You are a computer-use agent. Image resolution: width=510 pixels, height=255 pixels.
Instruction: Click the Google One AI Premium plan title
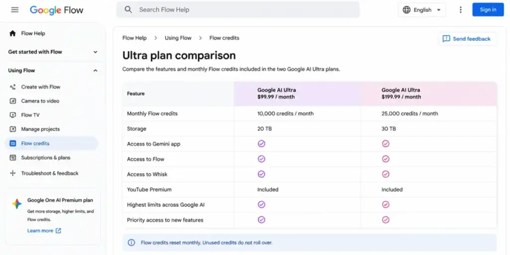[x=60, y=200]
